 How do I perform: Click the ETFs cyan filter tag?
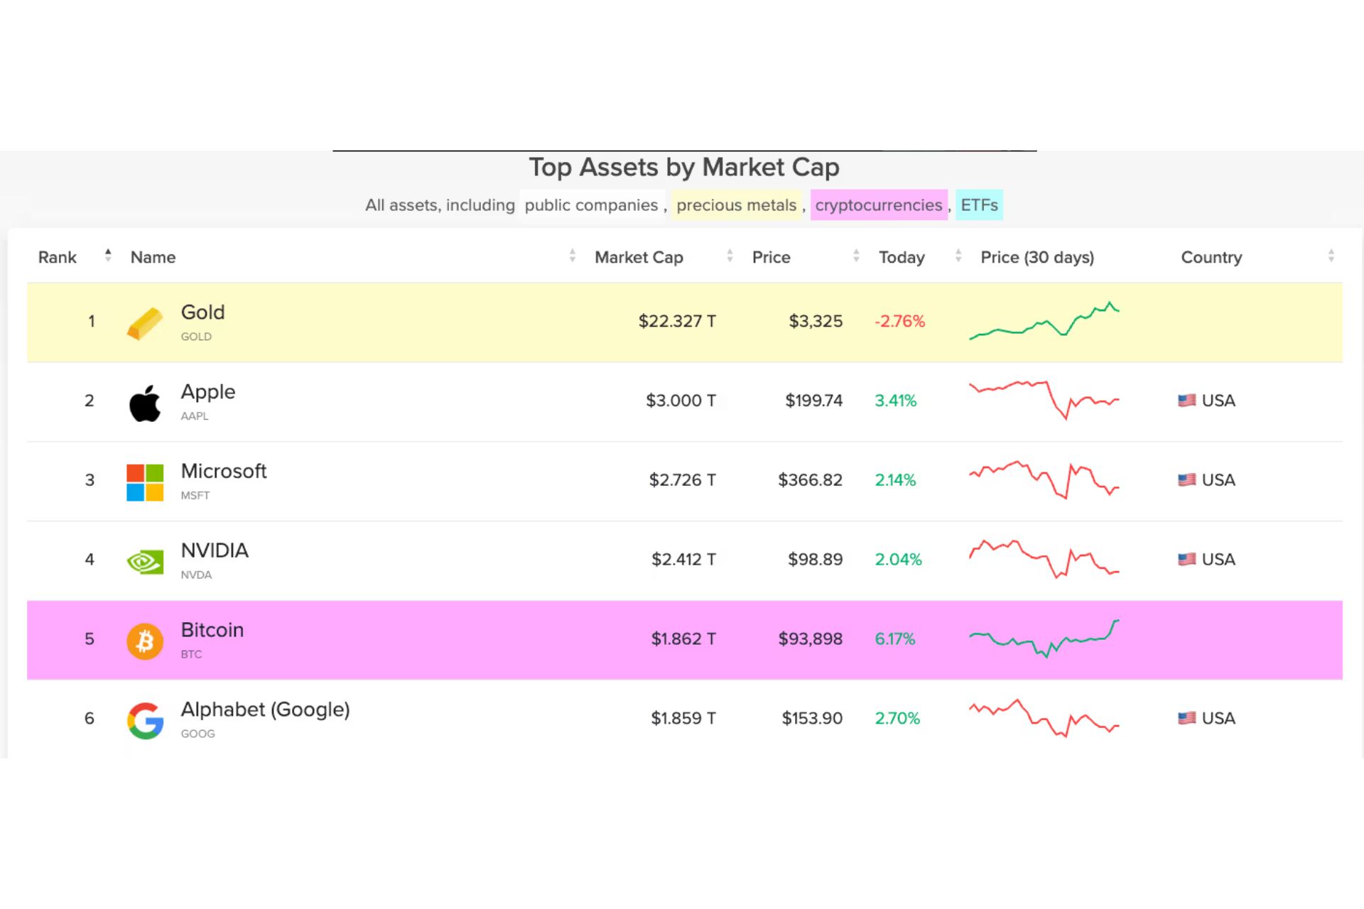tap(979, 205)
